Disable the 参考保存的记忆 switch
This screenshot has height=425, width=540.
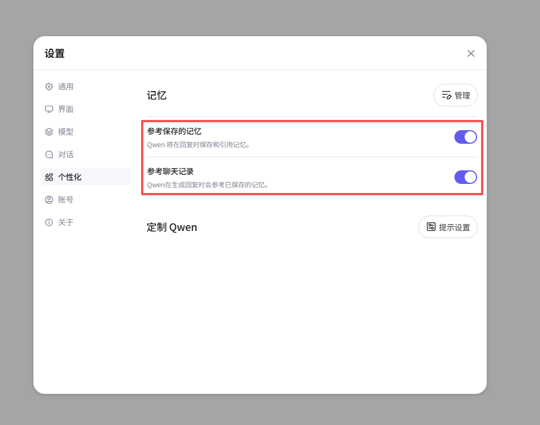(465, 137)
